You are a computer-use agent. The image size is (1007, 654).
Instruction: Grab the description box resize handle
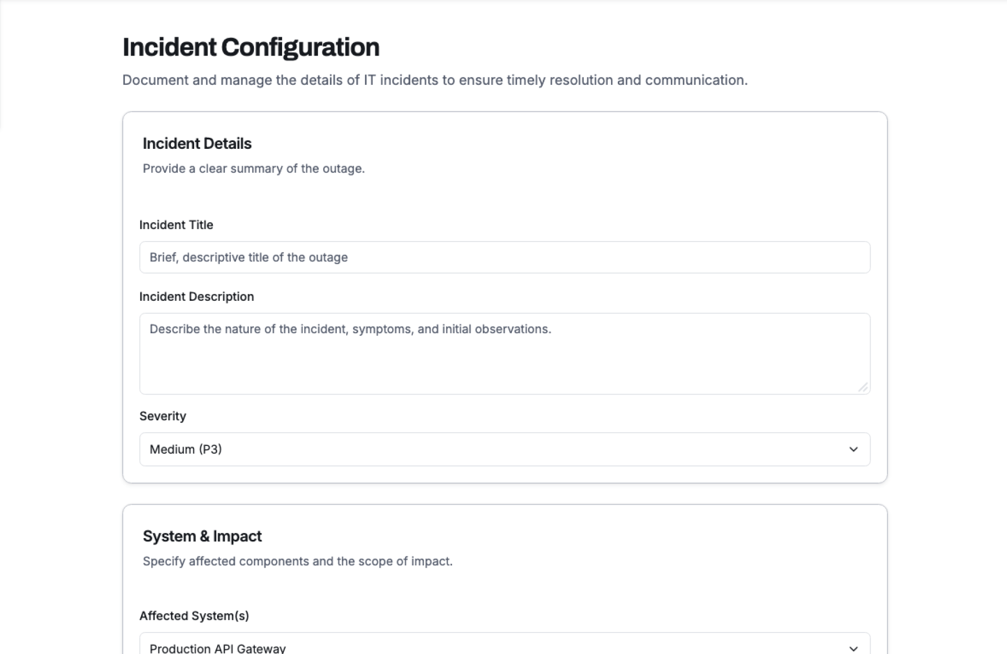tap(863, 387)
